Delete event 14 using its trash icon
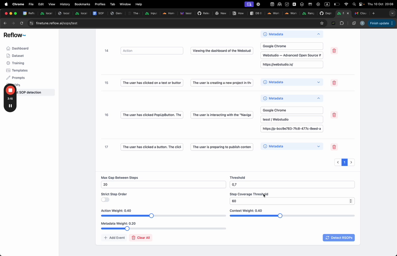Image resolution: width=397 pixels, height=256 pixels. [x=334, y=50]
